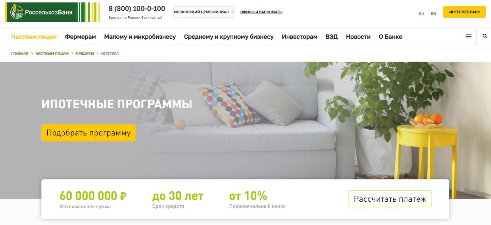491x225 pixels.
Task: Switch language to RU
Action: pos(421,14)
